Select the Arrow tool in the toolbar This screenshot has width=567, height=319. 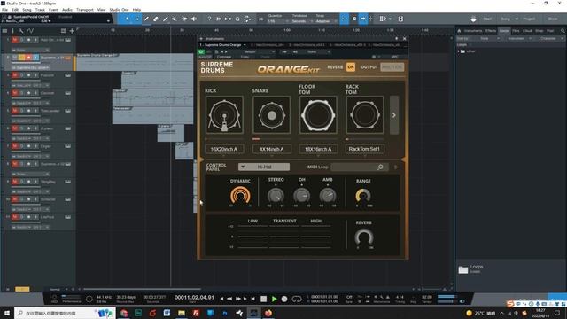pyautogui.click(x=128, y=19)
